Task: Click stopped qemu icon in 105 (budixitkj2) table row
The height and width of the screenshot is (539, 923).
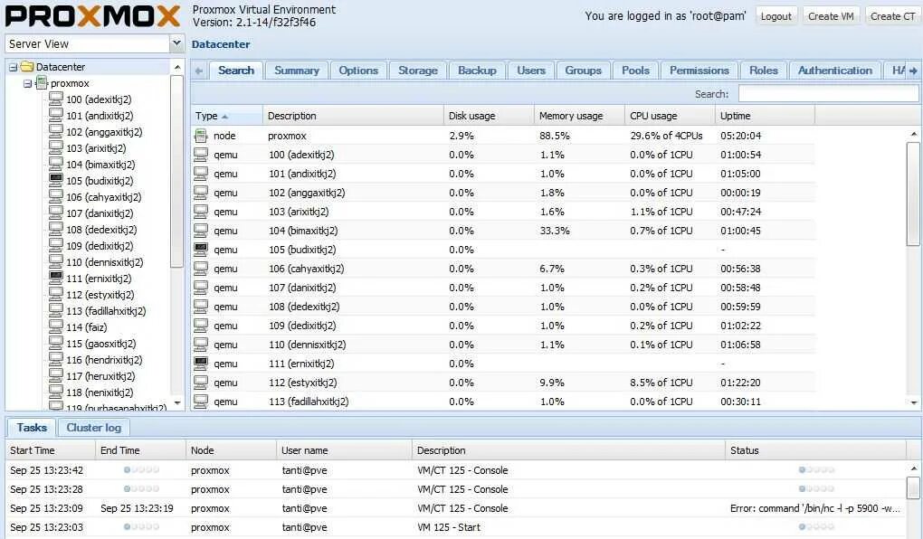Action: pyautogui.click(x=201, y=250)
